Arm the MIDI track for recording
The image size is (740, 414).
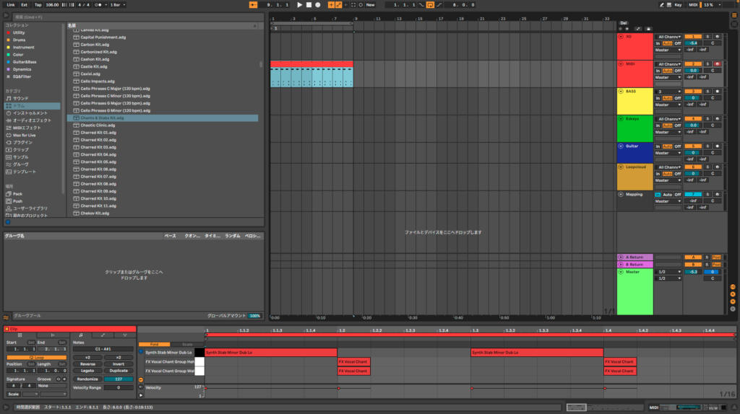(717, 63)
